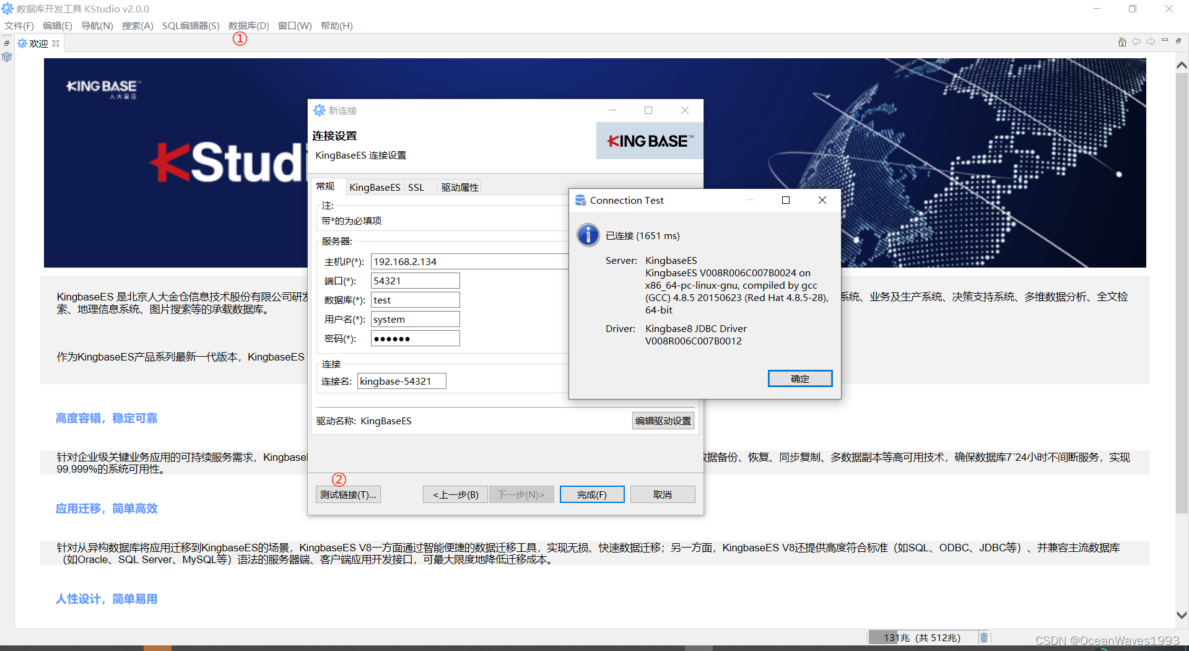Maximize the Connection Test dialog
The height and width of the screenshot is (651, 1189).
tap(786, 200)
